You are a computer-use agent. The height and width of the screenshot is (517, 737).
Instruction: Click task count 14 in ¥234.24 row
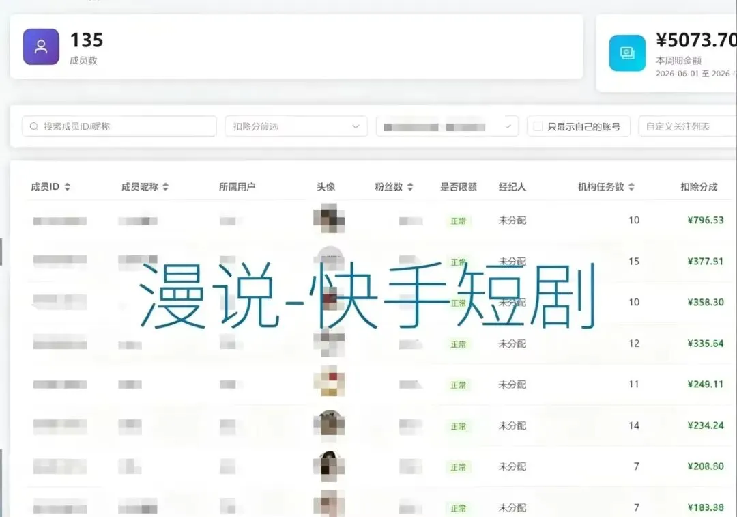(634, 425)
